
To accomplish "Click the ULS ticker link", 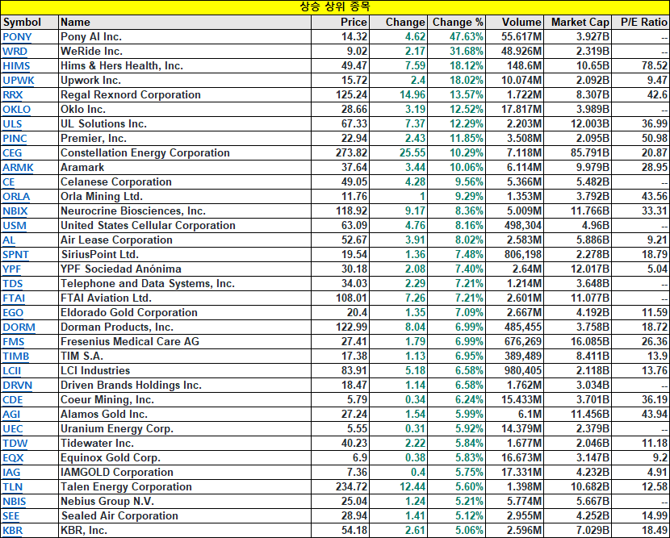I will (12, 124).
